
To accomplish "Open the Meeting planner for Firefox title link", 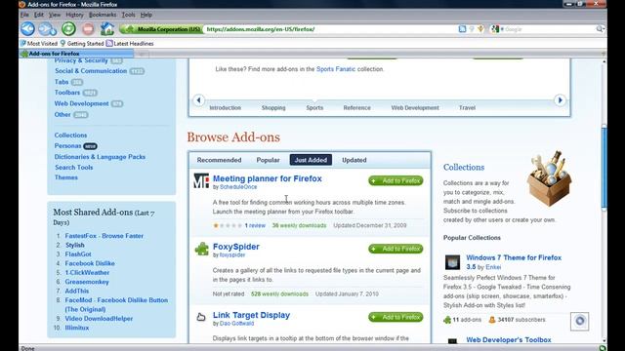I will point(267,178).
